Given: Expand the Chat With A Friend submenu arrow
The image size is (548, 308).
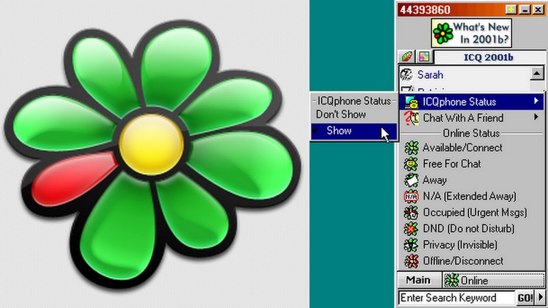Looking at the screenshot, I should [536, 118].
